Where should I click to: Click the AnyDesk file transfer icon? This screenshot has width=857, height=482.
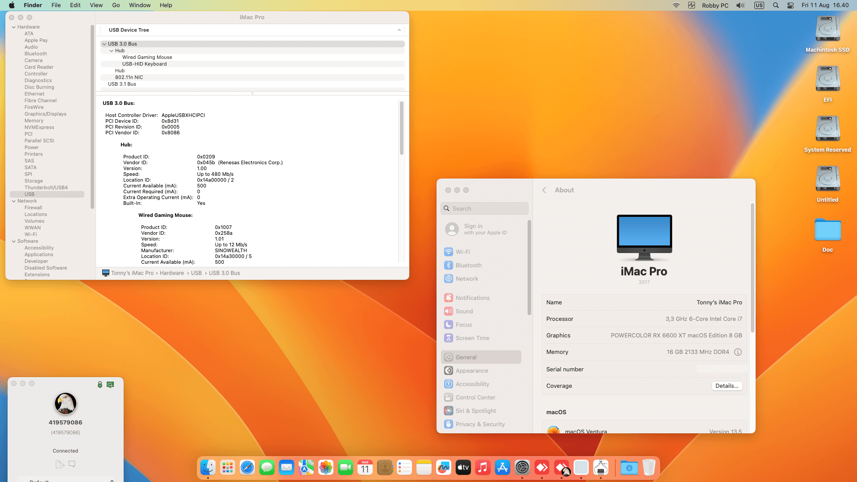(x=60, y=464)
